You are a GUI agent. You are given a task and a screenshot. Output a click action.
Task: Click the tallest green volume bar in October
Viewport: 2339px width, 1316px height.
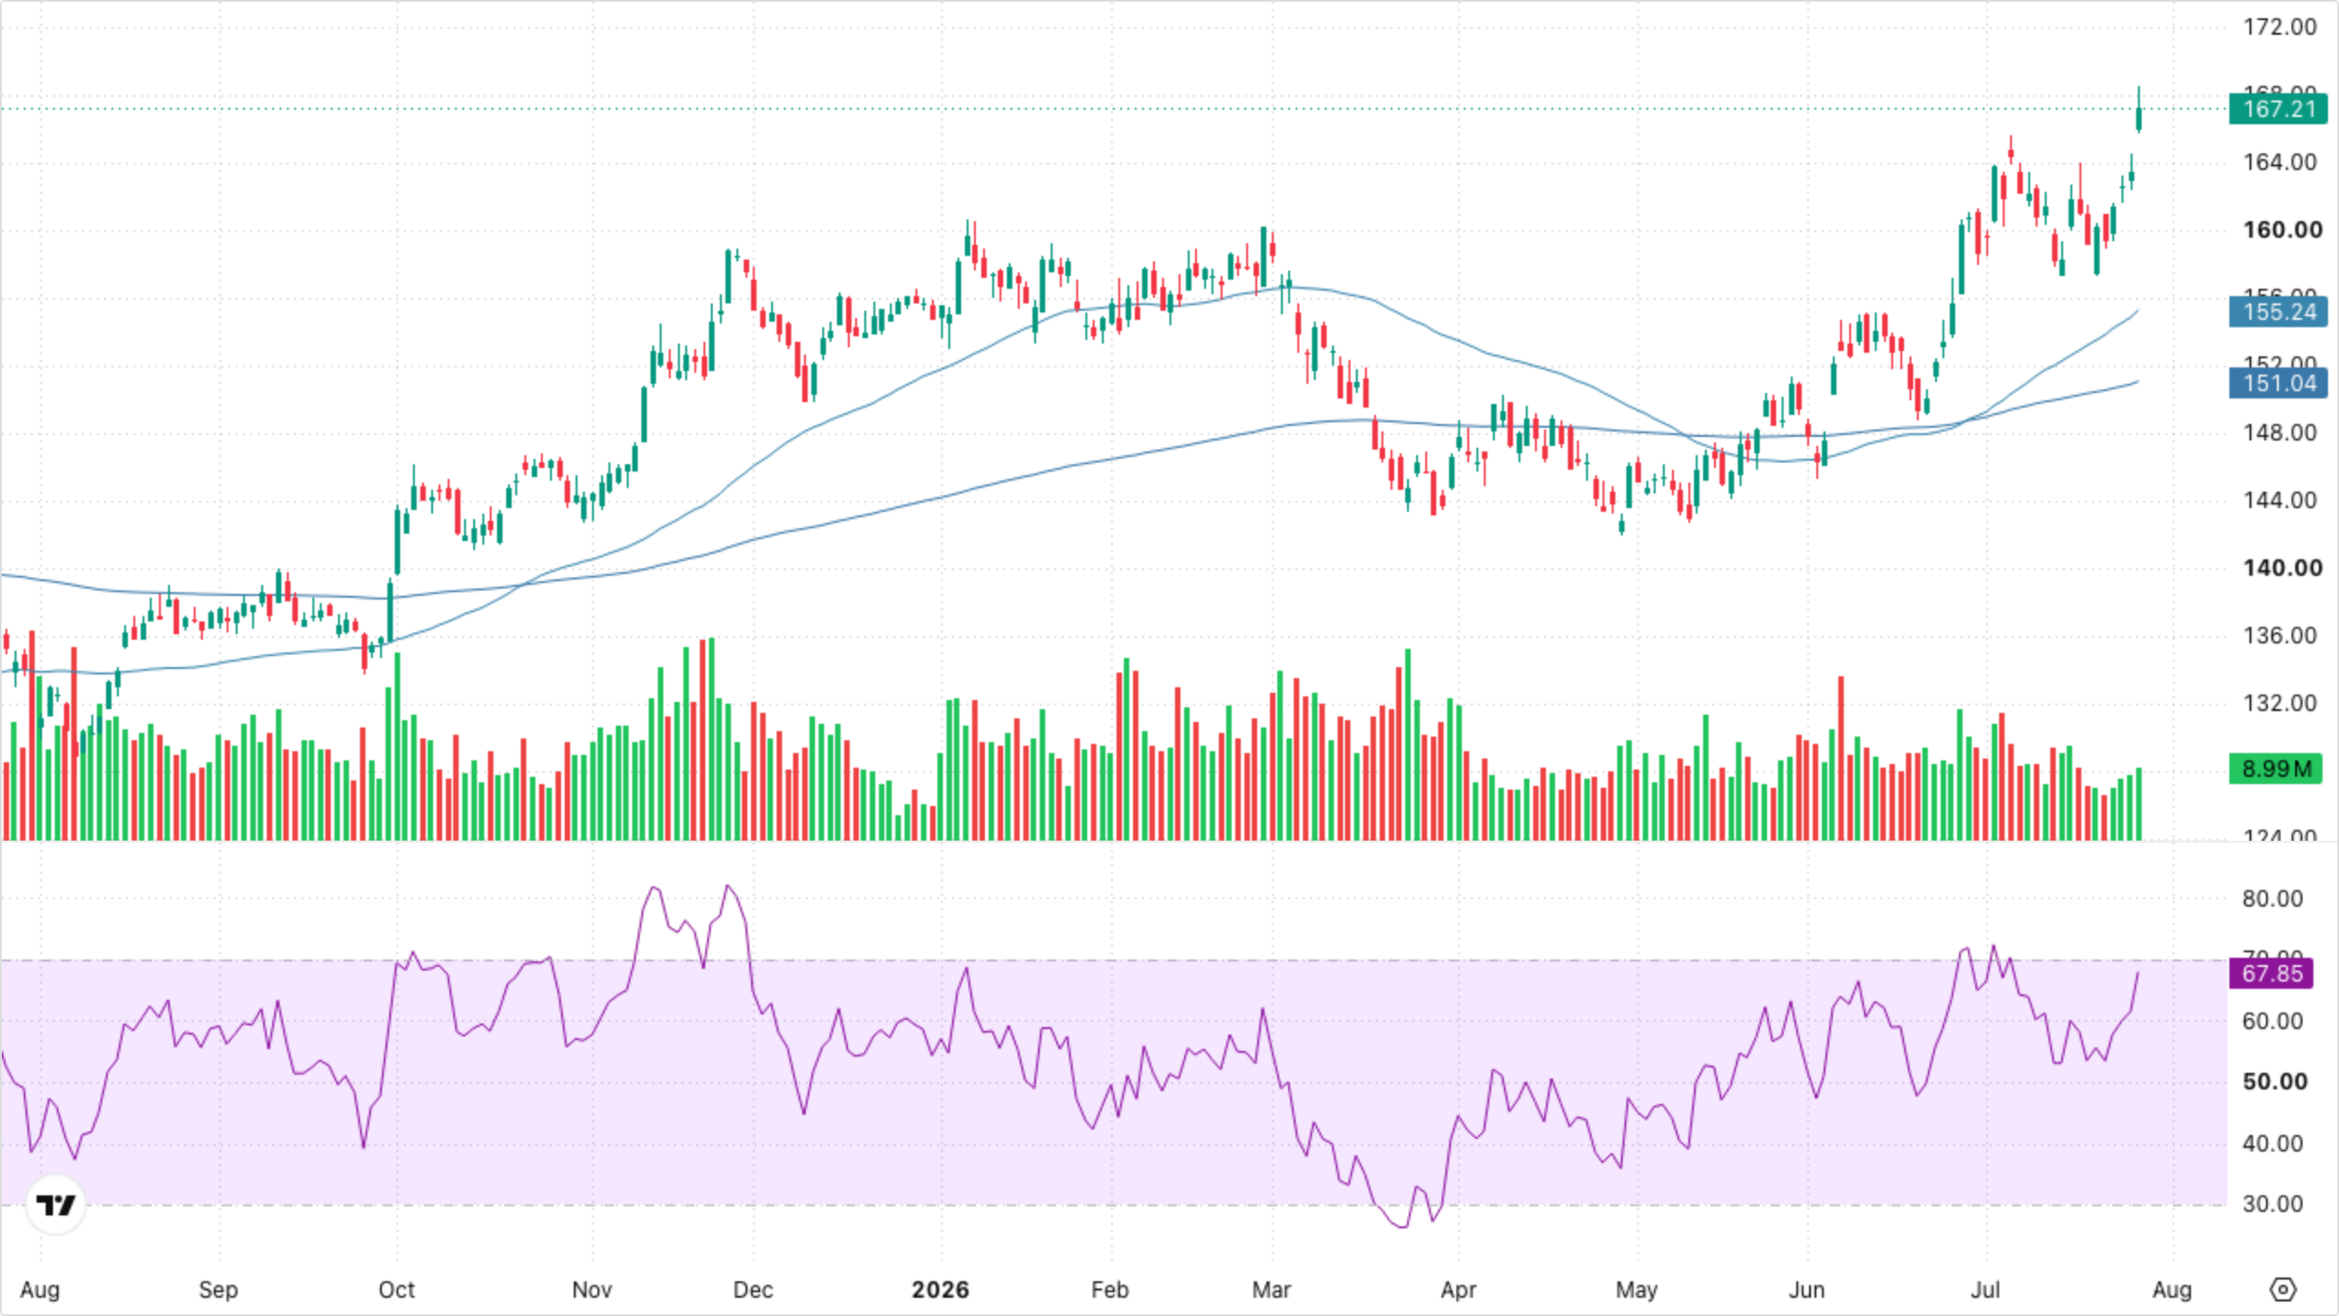(x=397, y=746)
